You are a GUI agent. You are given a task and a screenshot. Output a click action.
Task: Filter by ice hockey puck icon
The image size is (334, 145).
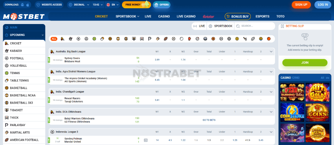(x=206, y=39)
